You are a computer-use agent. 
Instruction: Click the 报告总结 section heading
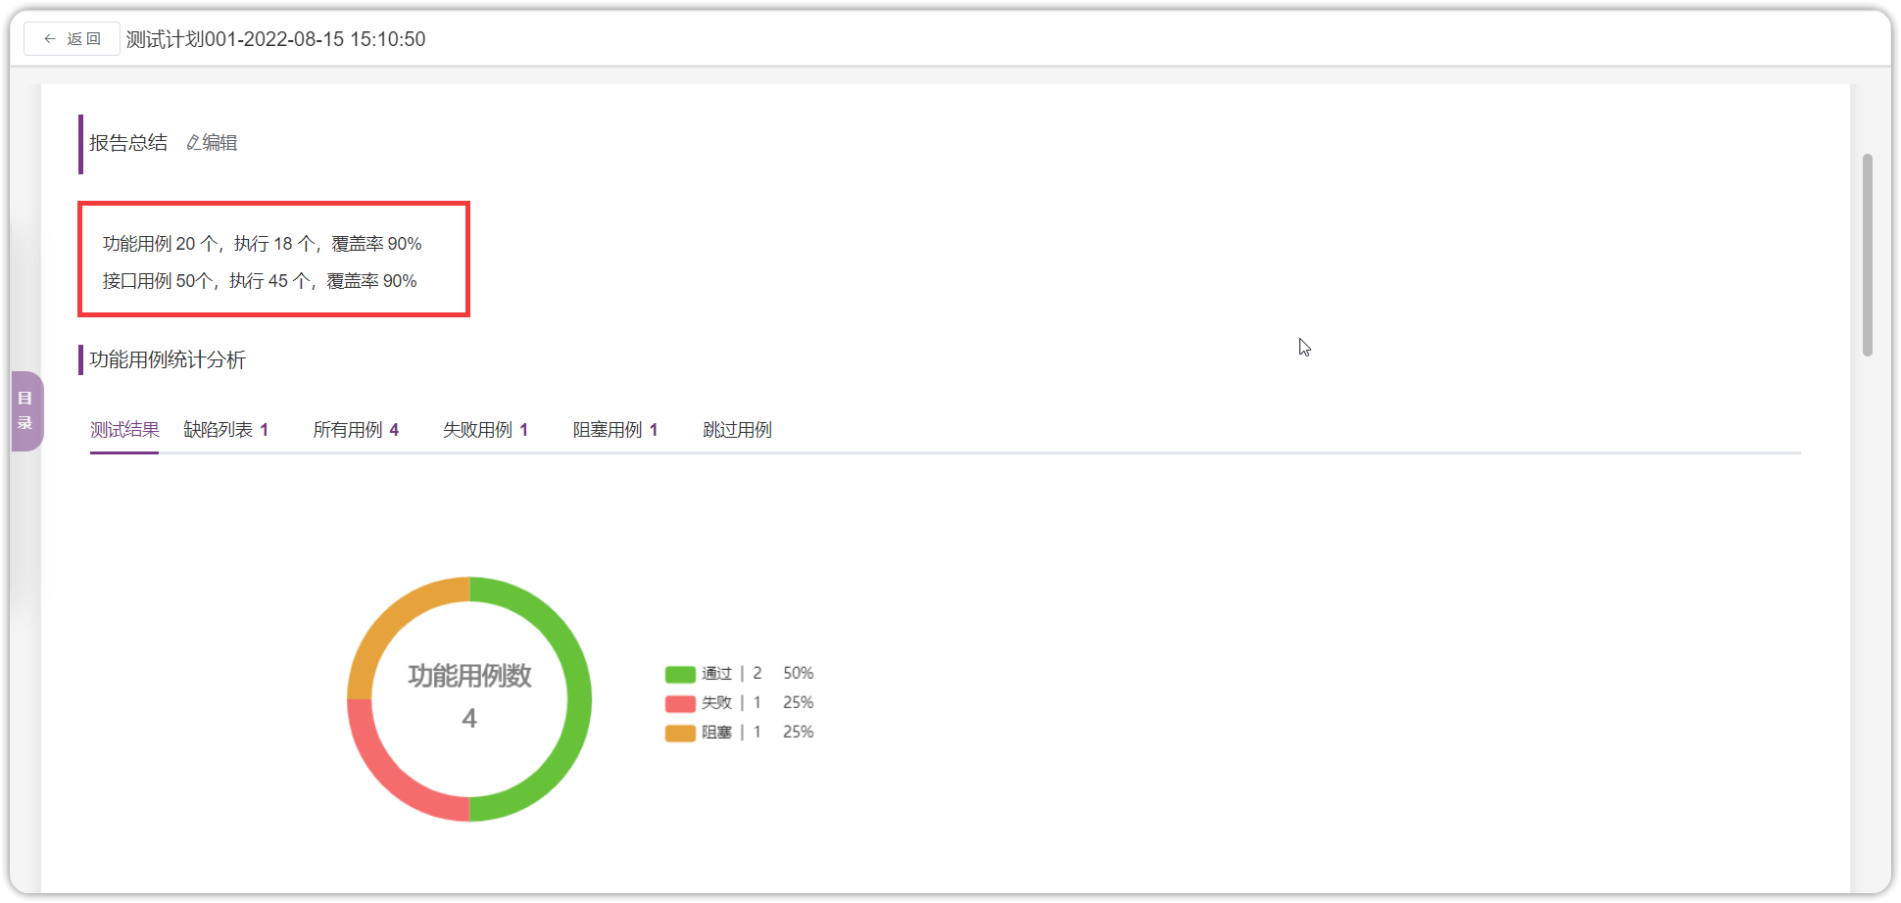(128, 143)
